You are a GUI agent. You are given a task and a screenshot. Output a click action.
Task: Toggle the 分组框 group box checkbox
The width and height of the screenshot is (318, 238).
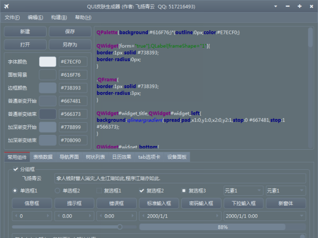[x=15, y=169]
